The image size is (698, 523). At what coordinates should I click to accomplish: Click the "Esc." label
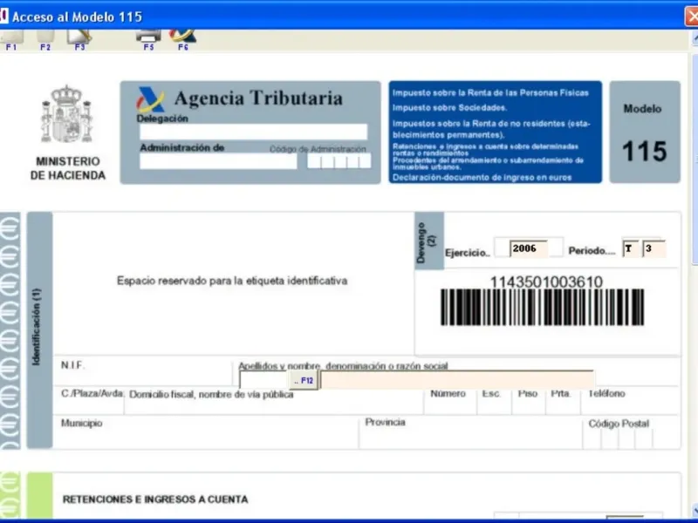pyautogui.click(x=491, y=394)
